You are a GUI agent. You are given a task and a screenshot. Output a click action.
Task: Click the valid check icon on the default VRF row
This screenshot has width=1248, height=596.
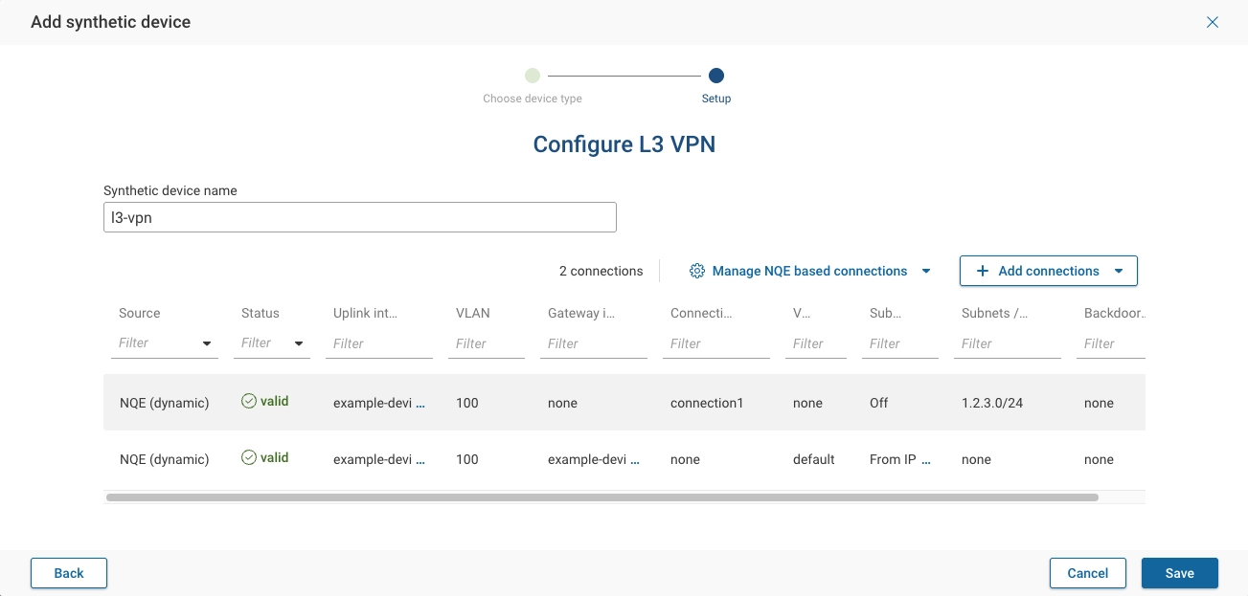(249, 456)
